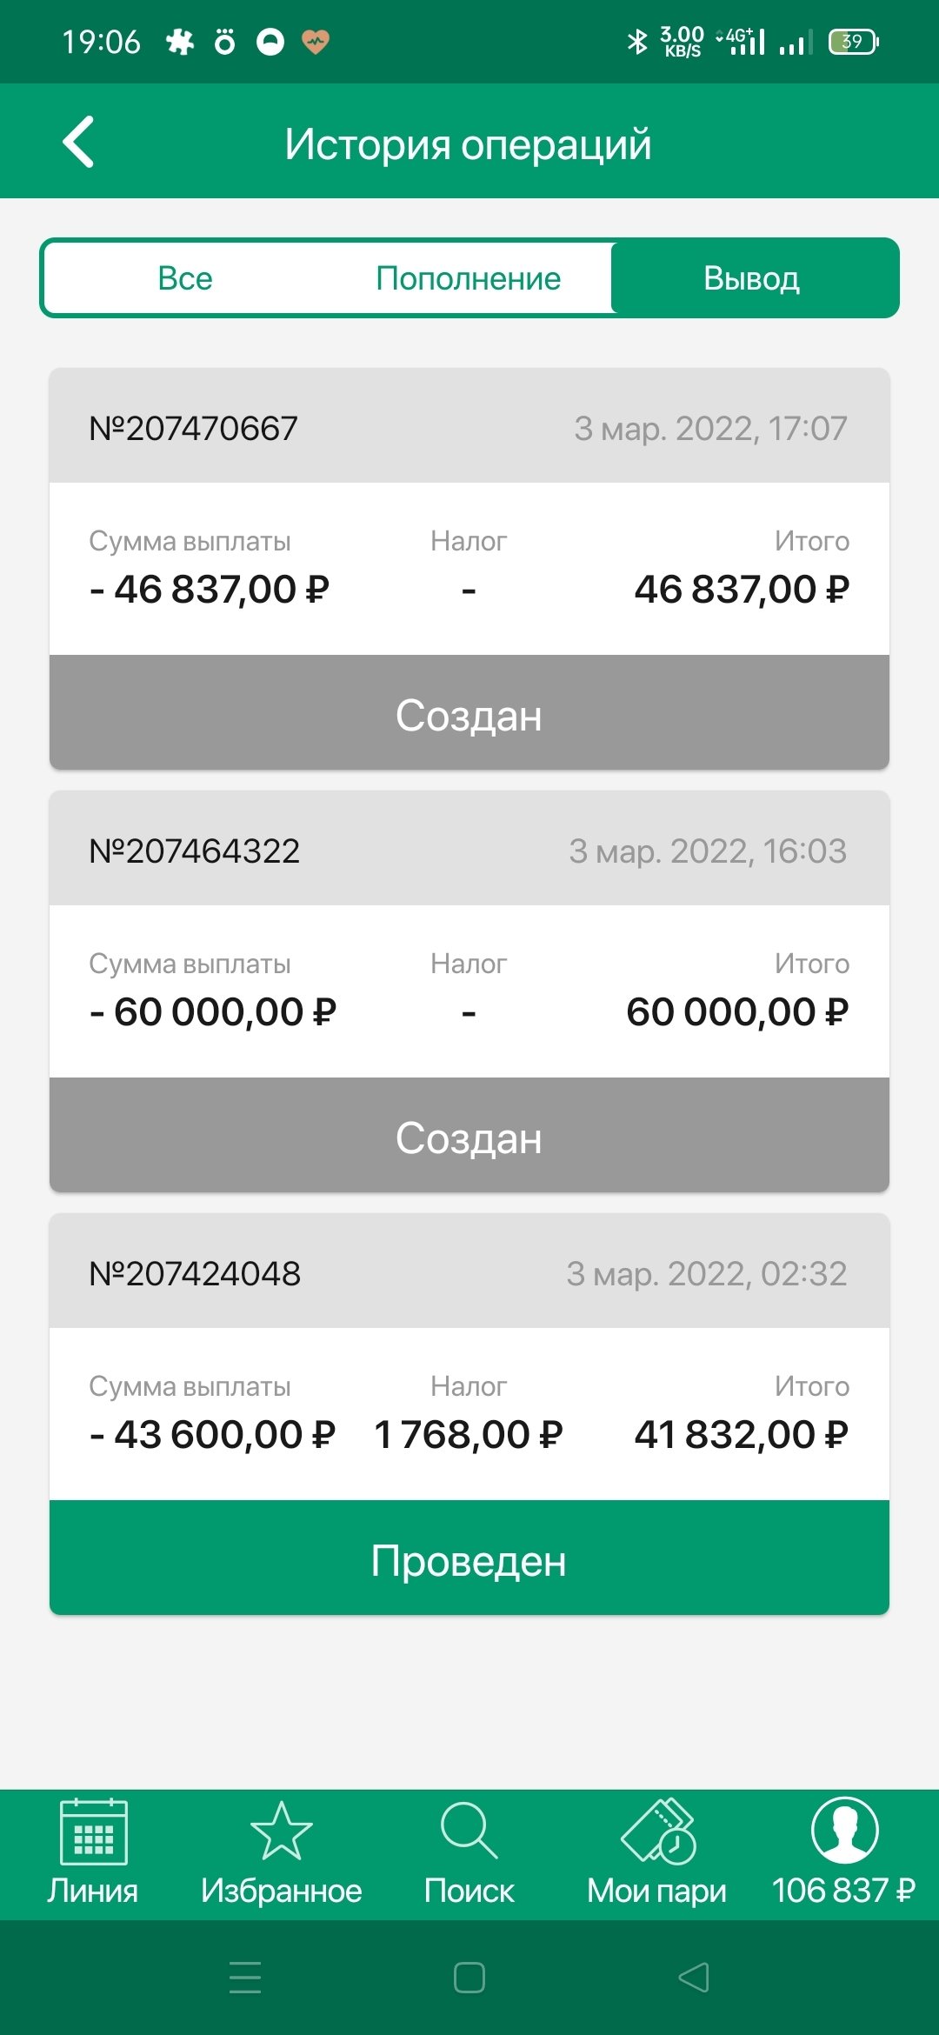Open operation №207424048 header row
939x2035 pixels.
pyautogui.click(x=469, y=1272)
